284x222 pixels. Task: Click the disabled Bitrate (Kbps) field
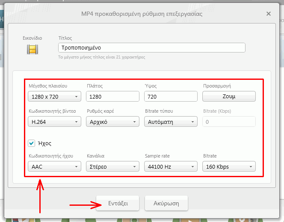click(x=229, y=122)
